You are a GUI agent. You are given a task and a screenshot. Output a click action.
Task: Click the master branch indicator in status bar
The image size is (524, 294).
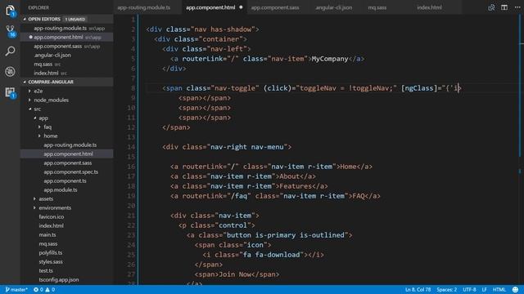(x=16, y=290)
